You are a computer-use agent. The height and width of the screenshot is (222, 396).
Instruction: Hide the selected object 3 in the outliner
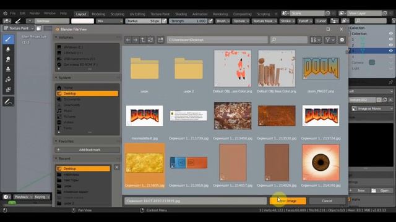tap(390, 51)
